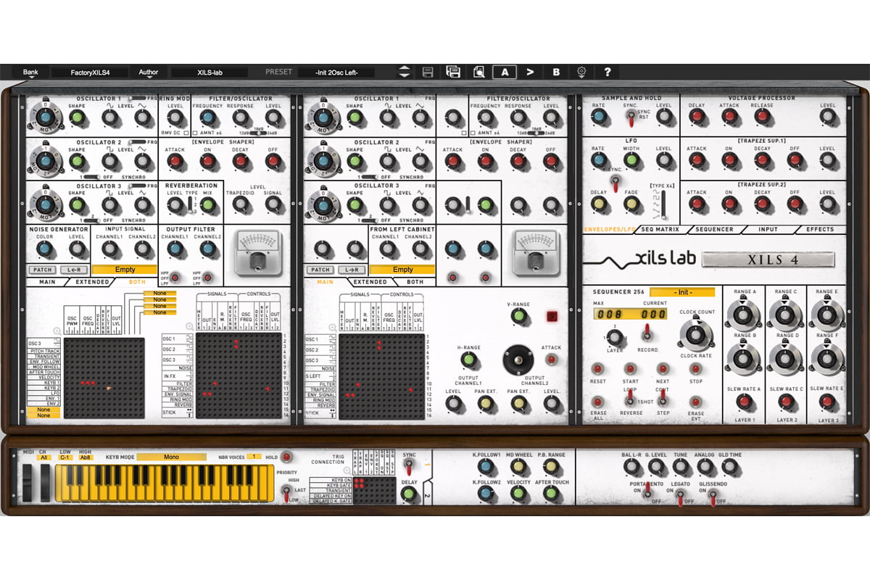Screen dimensions: 870x580
Task: Step presets with up/down arrows
Action: coord(404,72)
